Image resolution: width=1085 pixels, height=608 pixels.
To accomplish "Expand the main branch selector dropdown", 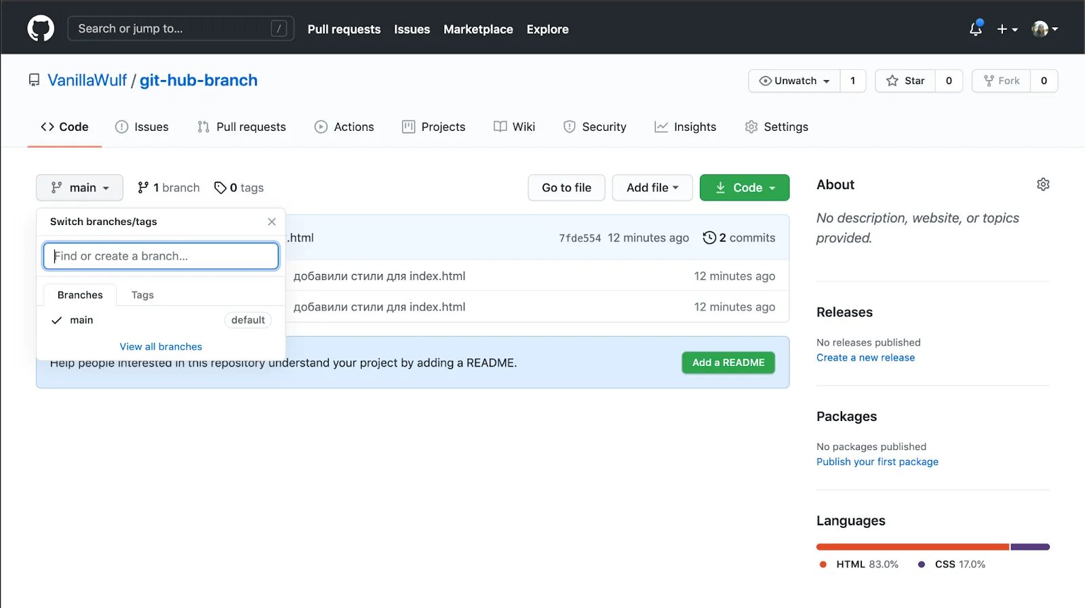I will 79,188.
